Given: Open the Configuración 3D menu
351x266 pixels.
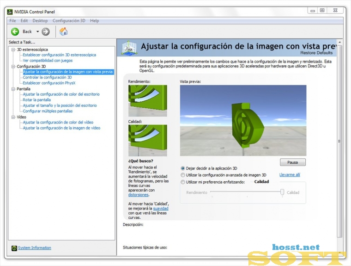Looking at the screenshot, I should tap(69, 21).
